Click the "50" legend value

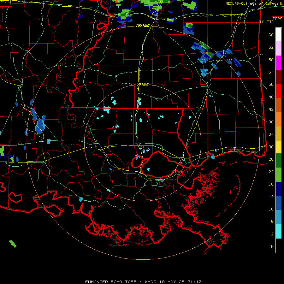click(x=271, y=85)
